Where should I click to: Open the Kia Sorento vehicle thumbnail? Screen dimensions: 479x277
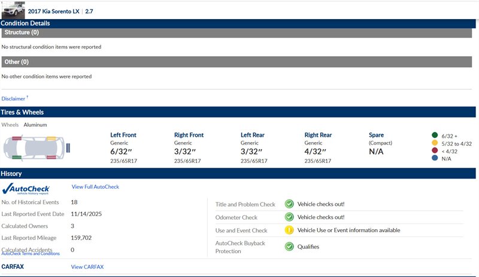point(13,10)
